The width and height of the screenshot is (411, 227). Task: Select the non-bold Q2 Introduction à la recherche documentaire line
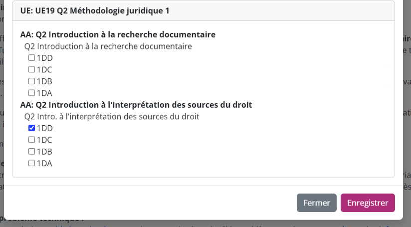click(108, 46)
